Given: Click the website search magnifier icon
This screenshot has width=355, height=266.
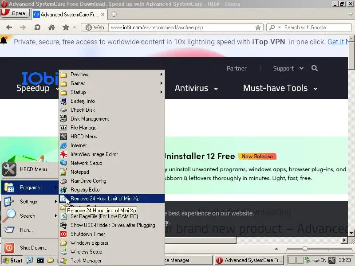Looking at the screenshot, I should pyautogui.click(x=314, y=68).
